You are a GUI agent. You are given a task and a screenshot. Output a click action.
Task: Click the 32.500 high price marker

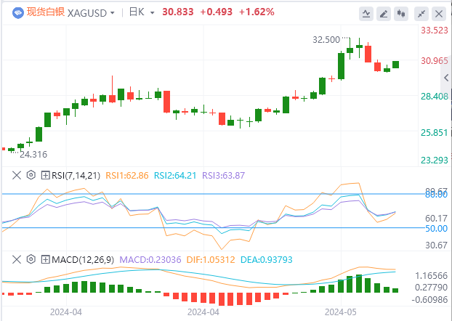pyautogui.click(x=326, y=39)
